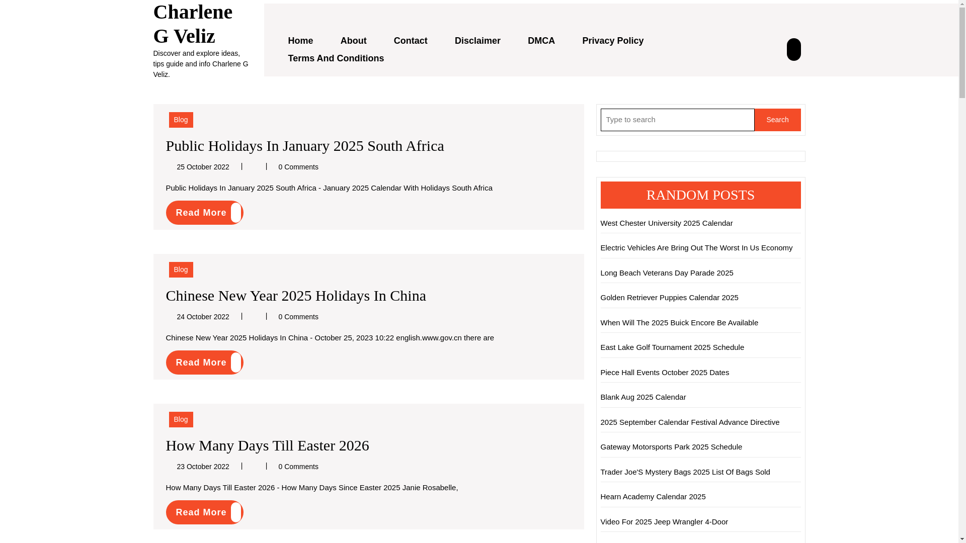Click the search input field
The image size is (966, 543).
pos(677,120)
